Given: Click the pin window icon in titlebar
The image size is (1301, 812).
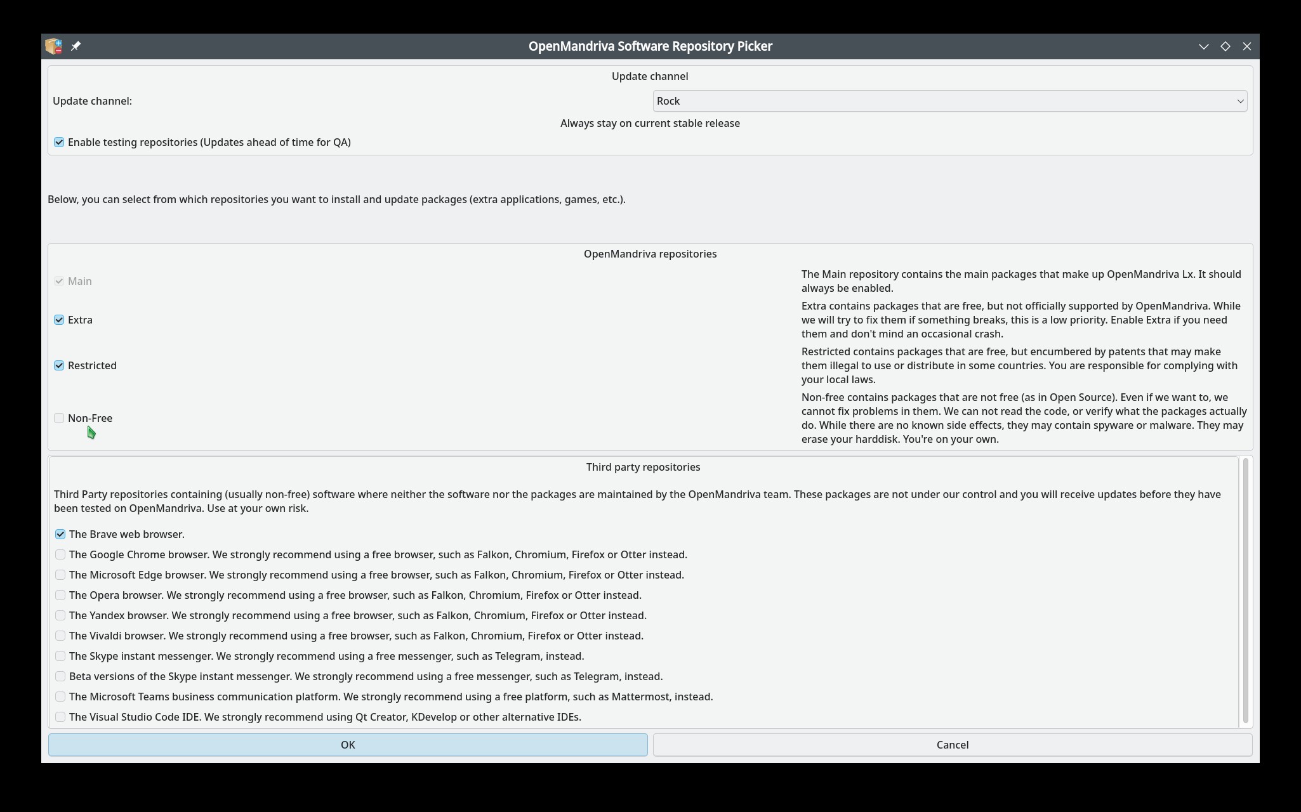Looking at the screenshot, I should click(76, 46).
